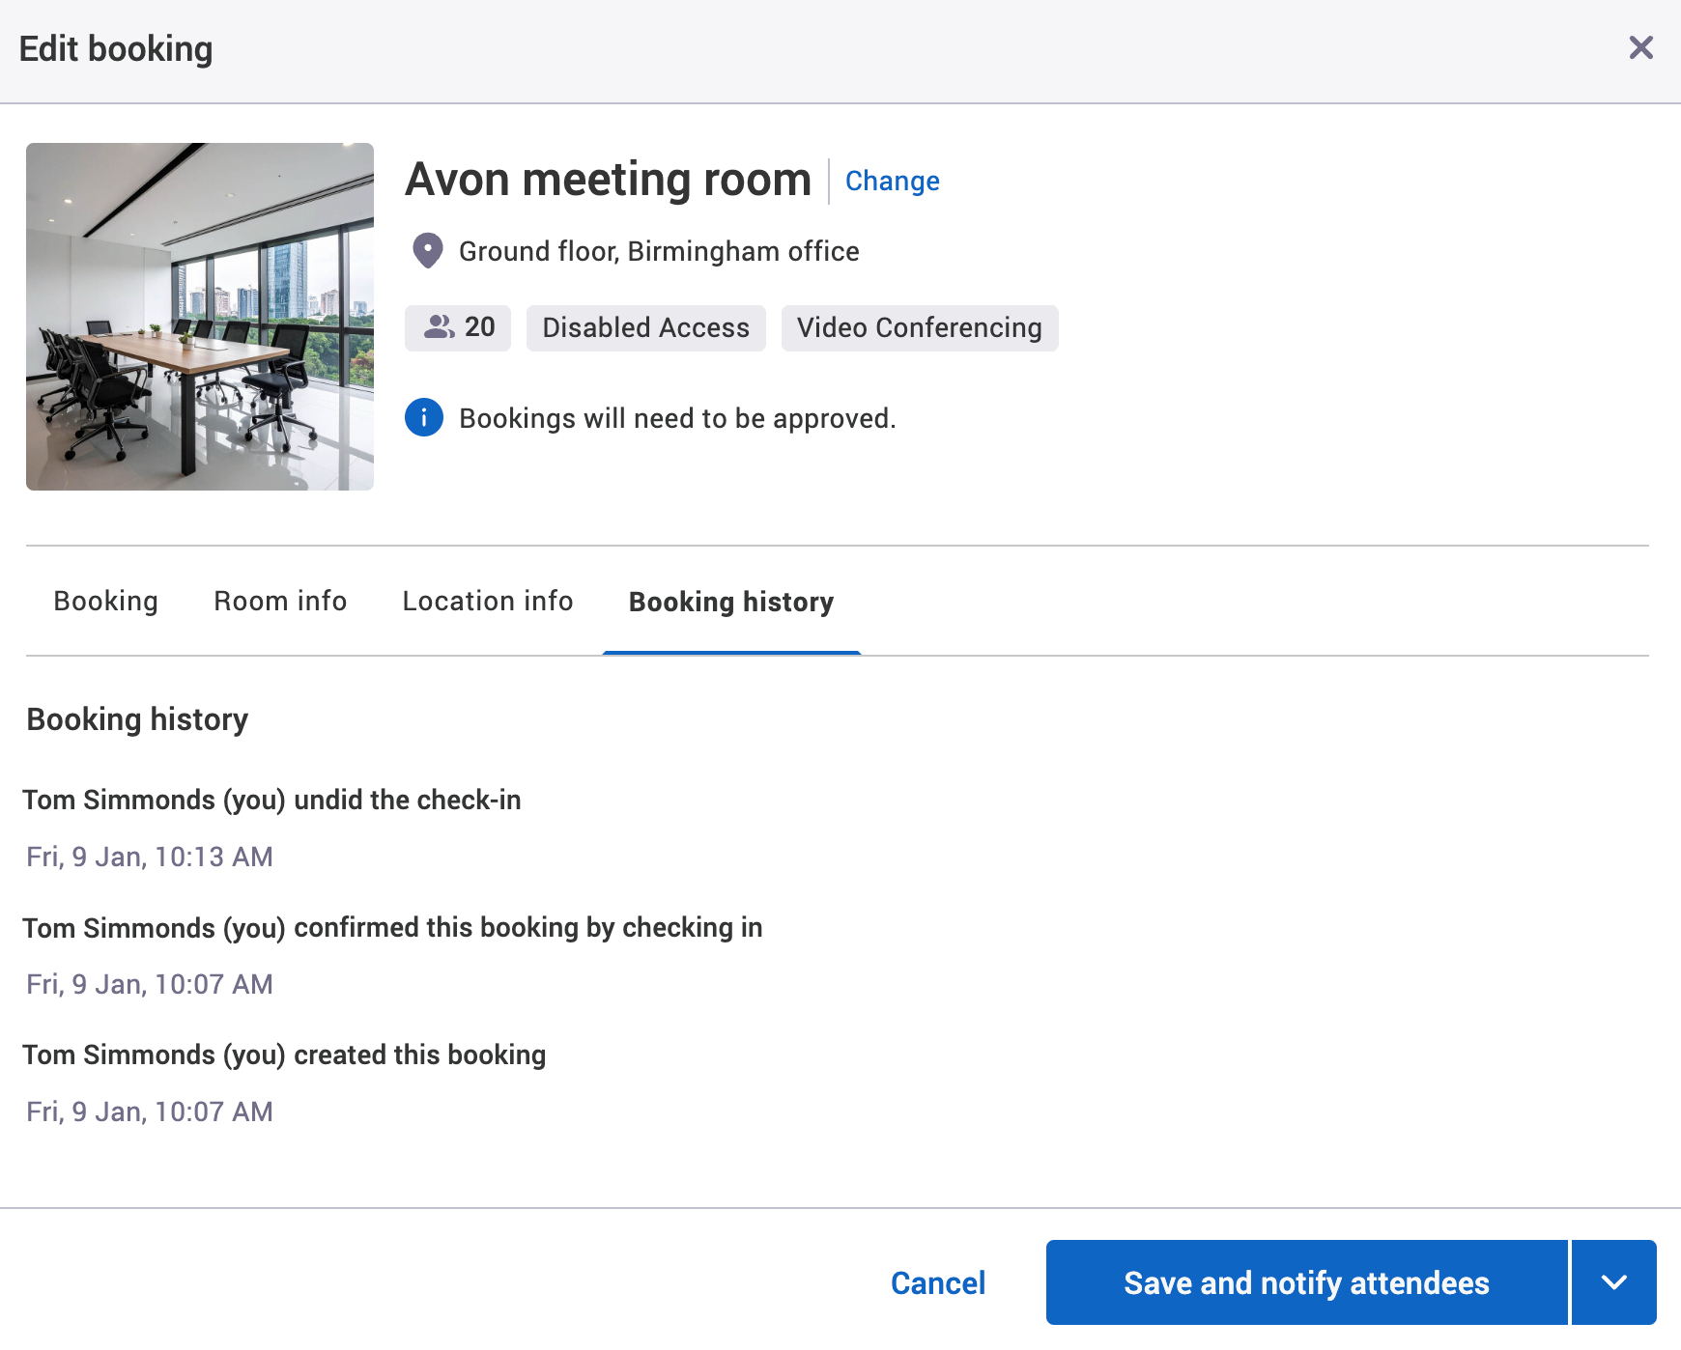Click the Avon meeting room title

[x=607, y=179]
